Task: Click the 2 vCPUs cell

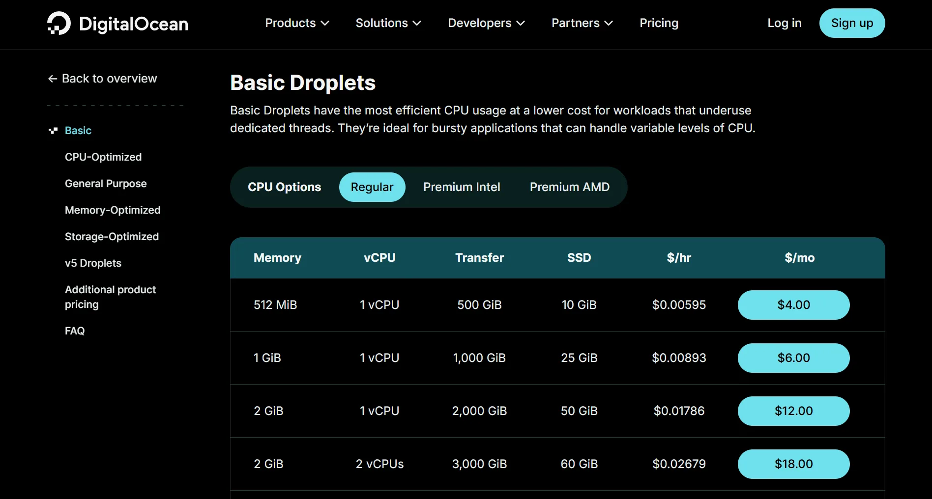Action: (x=379, y=464)
